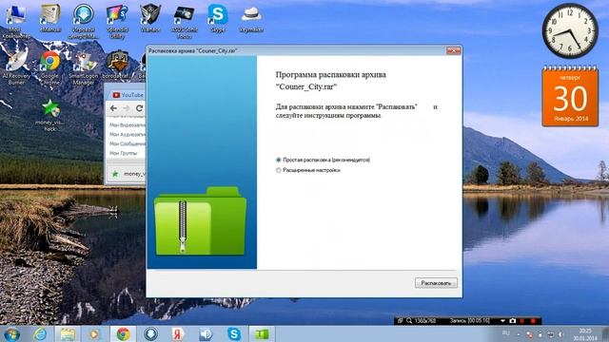Select the eManual desktop shortcut
This screenshot has width=609, height=342.
coord(50,18)
